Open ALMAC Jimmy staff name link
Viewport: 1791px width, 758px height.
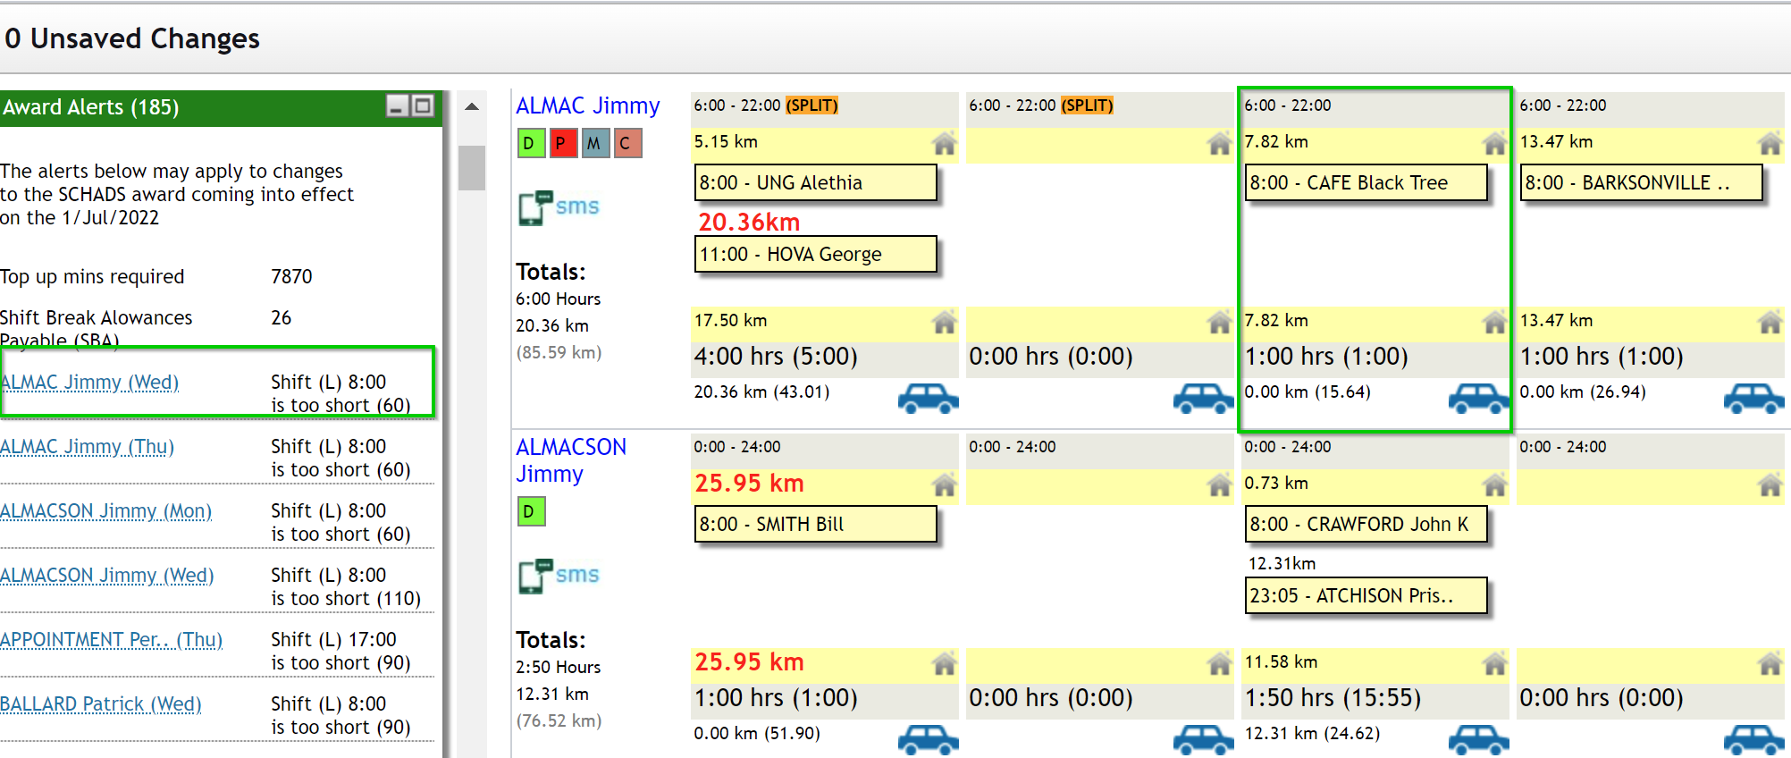(587, 105)
